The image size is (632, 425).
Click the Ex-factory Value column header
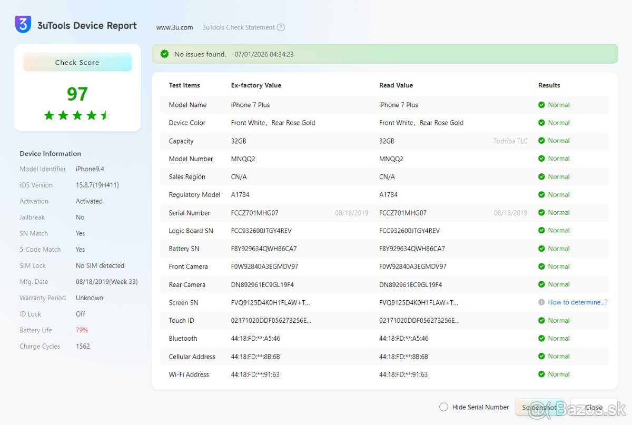(256, 85)
